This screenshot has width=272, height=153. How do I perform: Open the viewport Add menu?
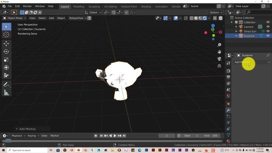[x=51, y=18]
